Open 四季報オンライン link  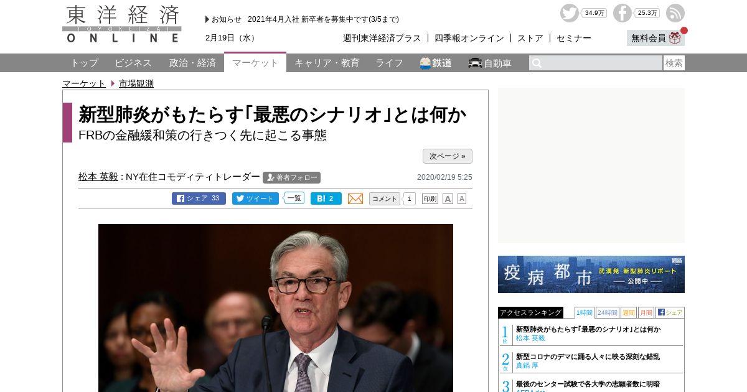click(469, 38)
